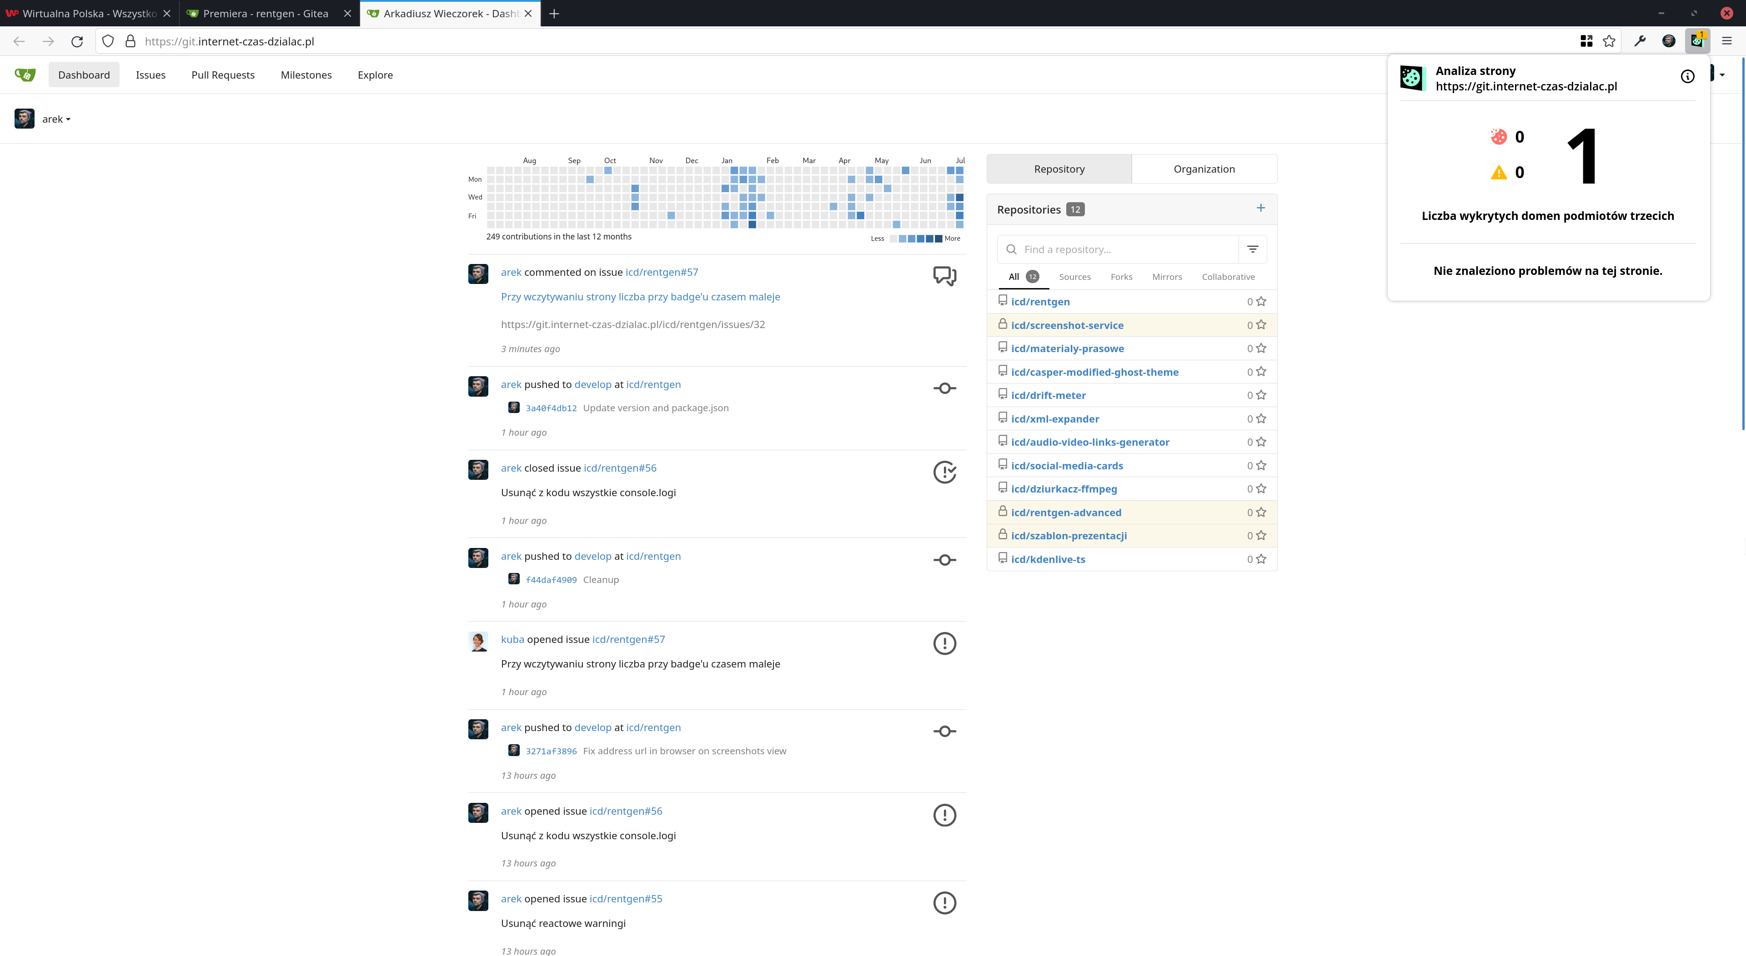The width and height of the screenshot is (1746, 956).
Task: Star the icd/drift-meter repository
Action: click(x=1261, y=395)
